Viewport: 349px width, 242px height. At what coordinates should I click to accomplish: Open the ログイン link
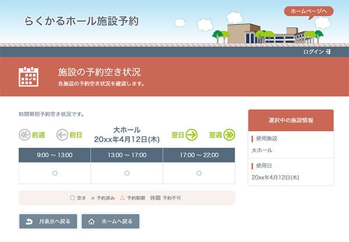click(x=314, y=52)
